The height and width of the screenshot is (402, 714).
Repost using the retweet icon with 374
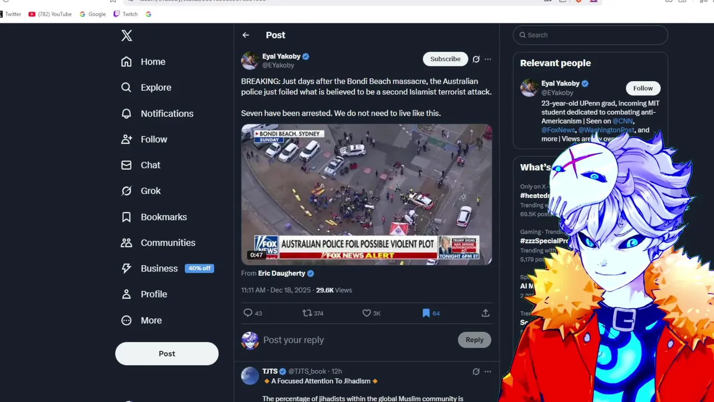307,313
